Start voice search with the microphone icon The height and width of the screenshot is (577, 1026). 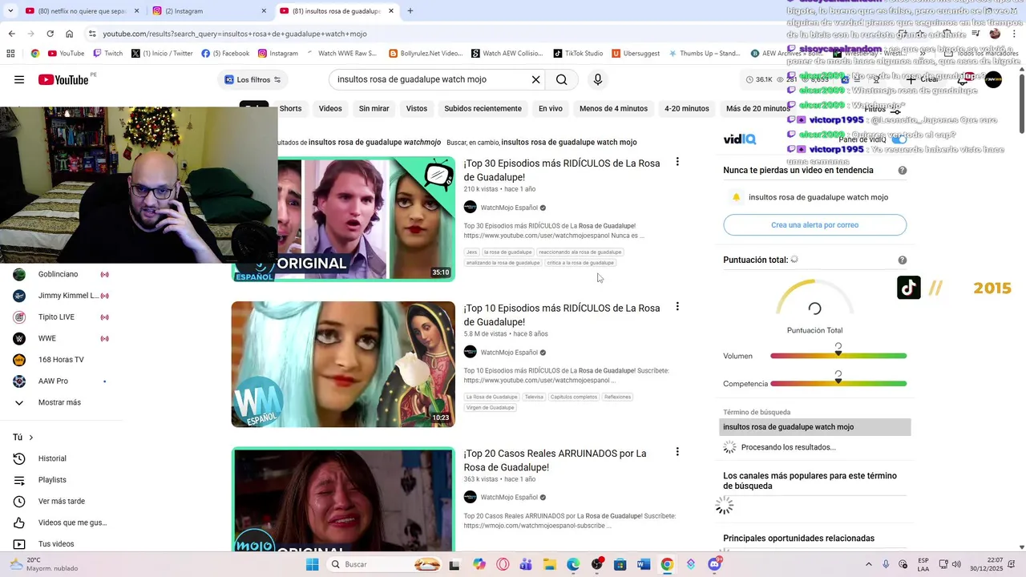coord(597,79)
